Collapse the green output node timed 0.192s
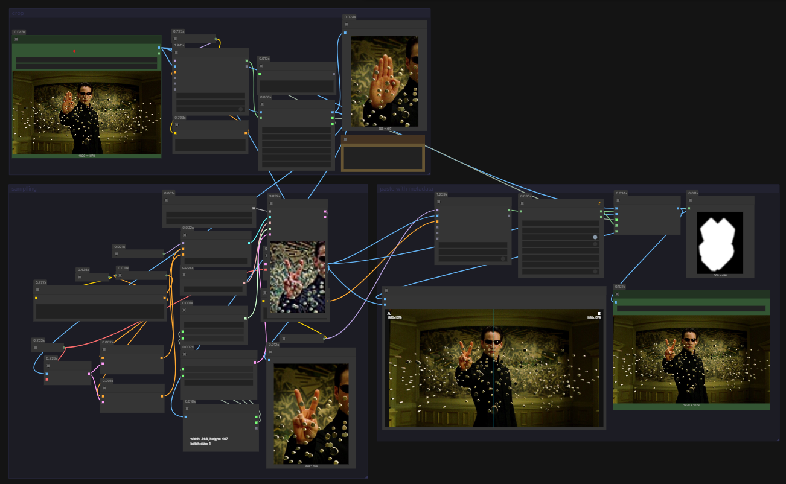Viewport: 786px width, 484px height. click(x=616, y=294)
